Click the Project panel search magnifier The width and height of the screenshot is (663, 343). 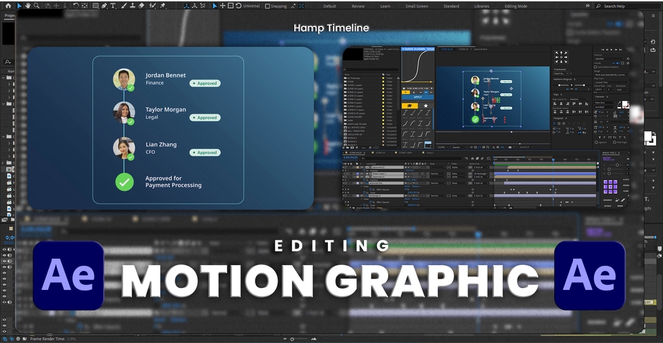pyautogui.click(x=7, y=61)
